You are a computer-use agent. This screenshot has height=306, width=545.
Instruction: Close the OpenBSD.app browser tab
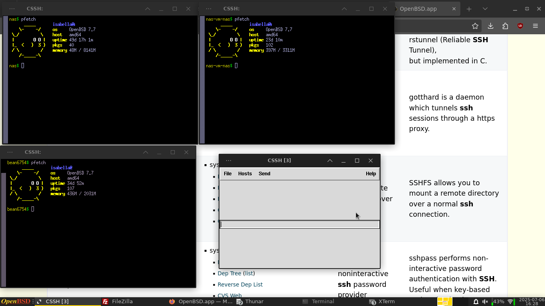pyautogui.click(x=454, y=9)
